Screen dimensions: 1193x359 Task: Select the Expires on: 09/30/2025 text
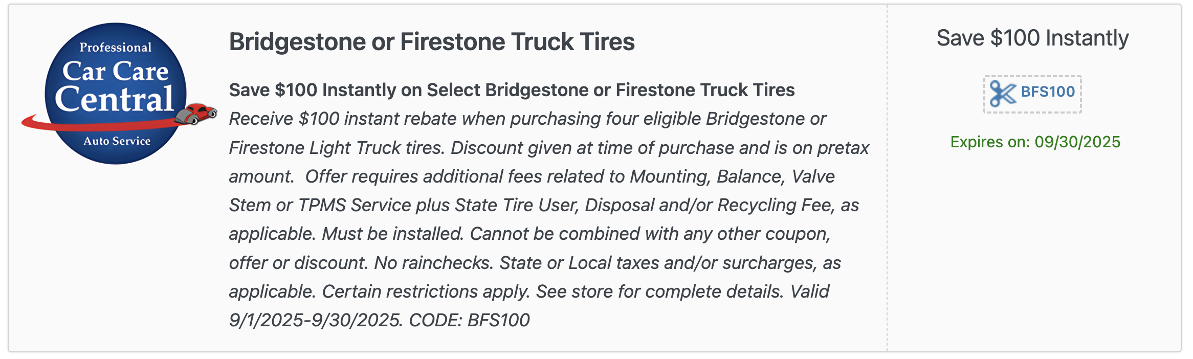coord(1035,142)
